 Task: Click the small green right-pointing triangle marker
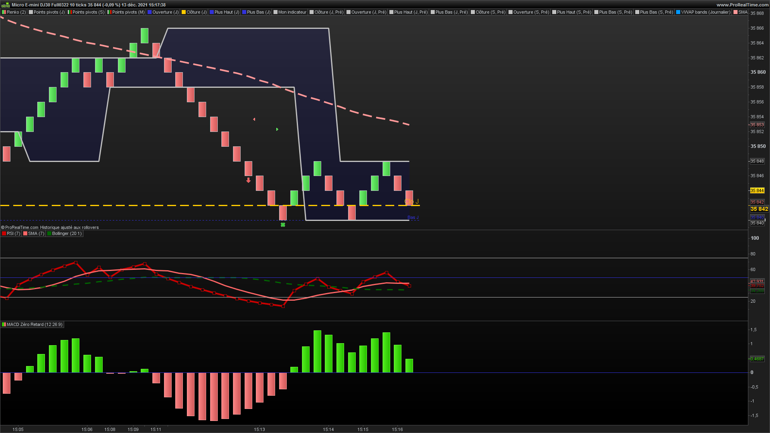[x=277, y=129]
